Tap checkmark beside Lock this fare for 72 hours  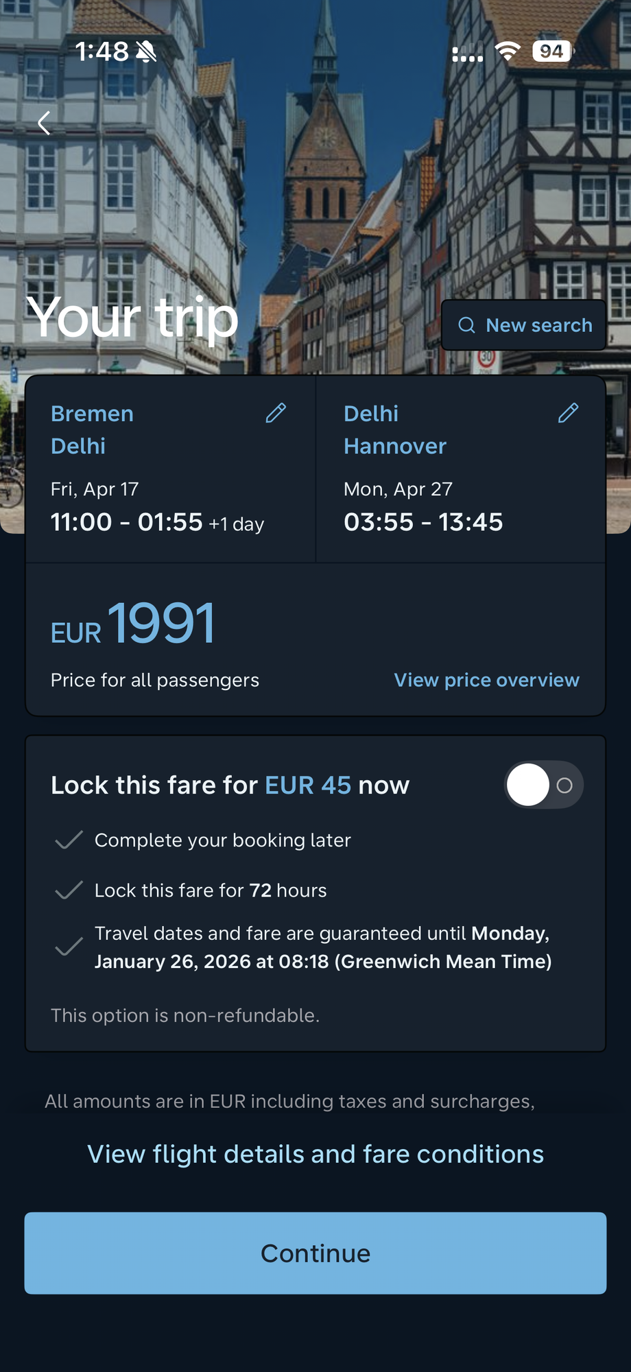[x=69, y=890]
